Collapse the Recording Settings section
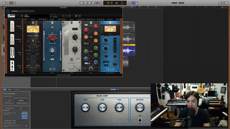Screen dimensions: 230x129 tap(4, 94)
